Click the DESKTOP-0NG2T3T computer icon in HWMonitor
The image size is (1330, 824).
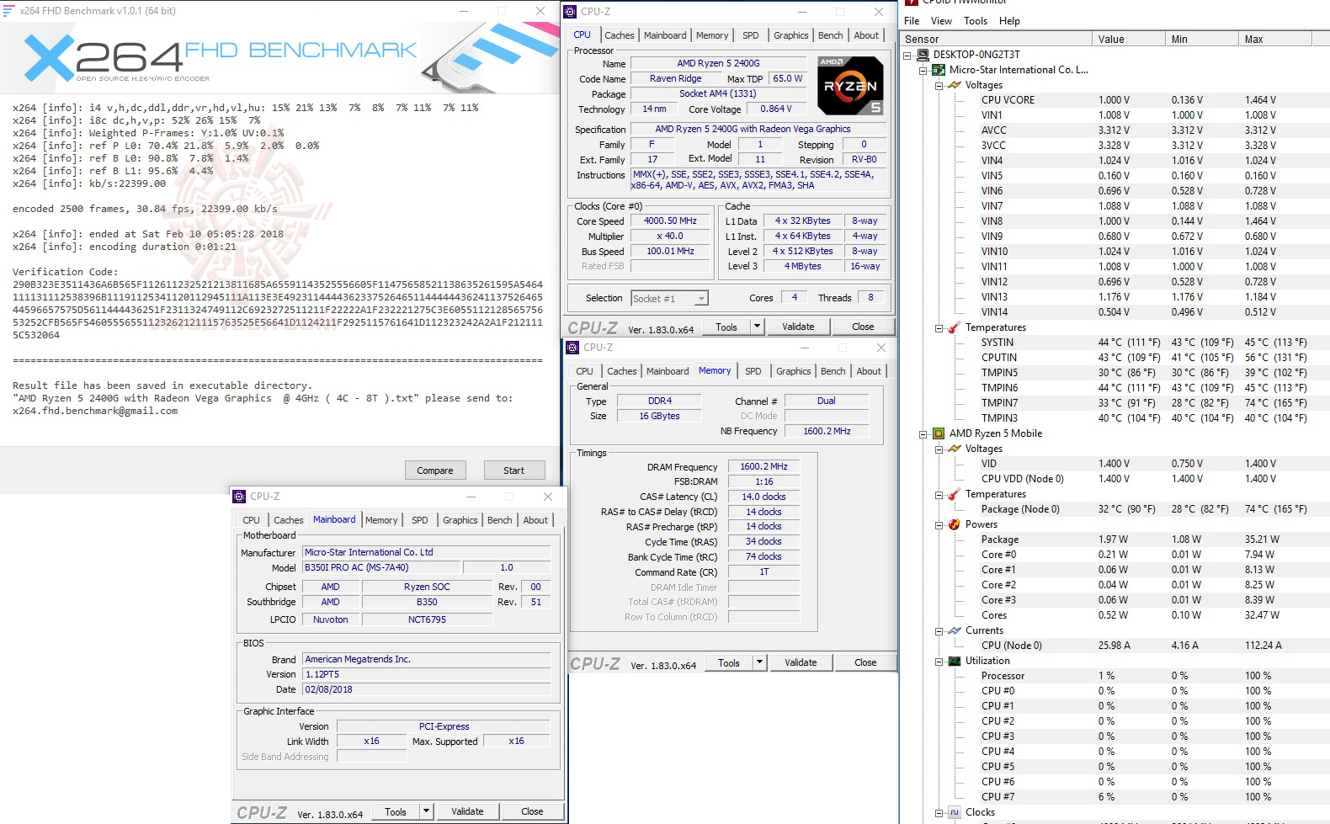tap(923, 55)
